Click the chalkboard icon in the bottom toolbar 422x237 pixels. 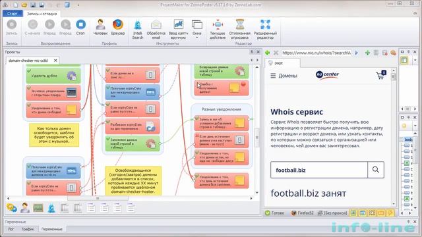pos(38,208)
